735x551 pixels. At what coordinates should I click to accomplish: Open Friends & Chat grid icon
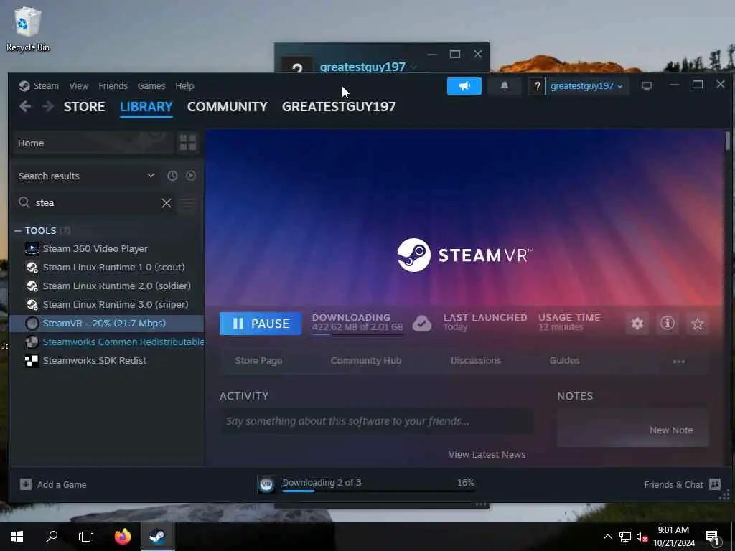tap(715, 484)
